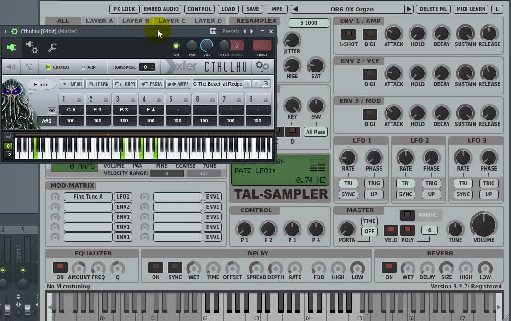Click the lock icon on slot 1
Screen dimensions: 511x321
(79, 100)
